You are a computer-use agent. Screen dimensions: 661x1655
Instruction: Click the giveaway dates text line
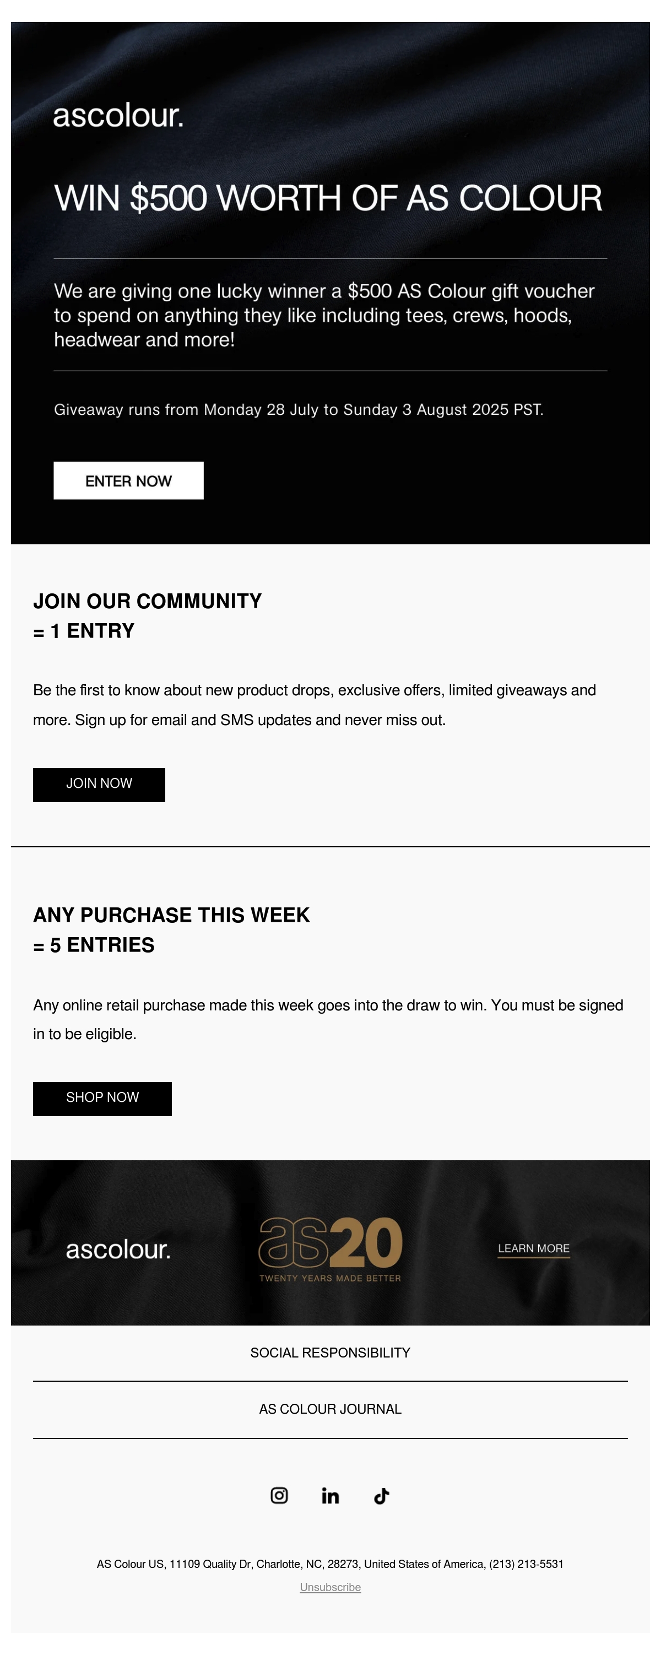(x=299, y=409)
